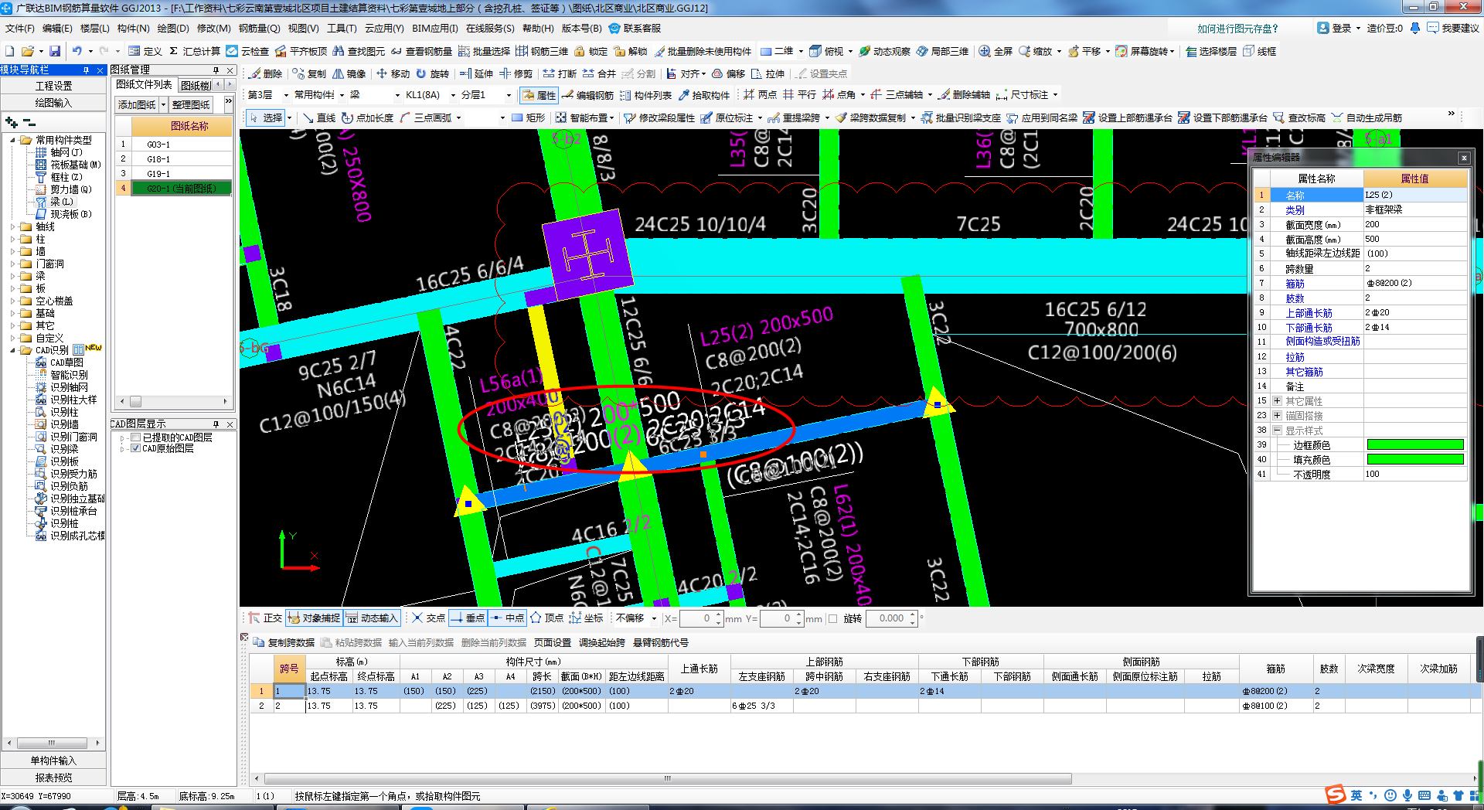This screenshot has width=1484, height=810.
Task: Open the BIM应用(I) menu
Action: coord(434,29)
